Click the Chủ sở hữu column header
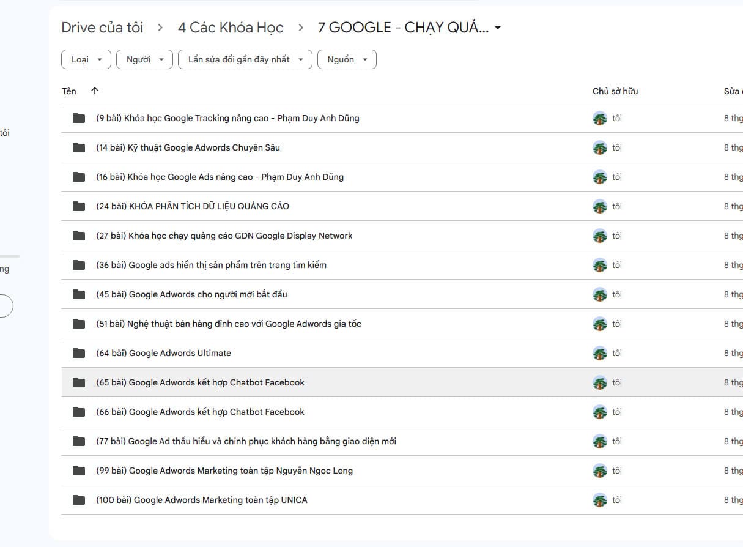The image size is (743, 547). pos(615,91)
